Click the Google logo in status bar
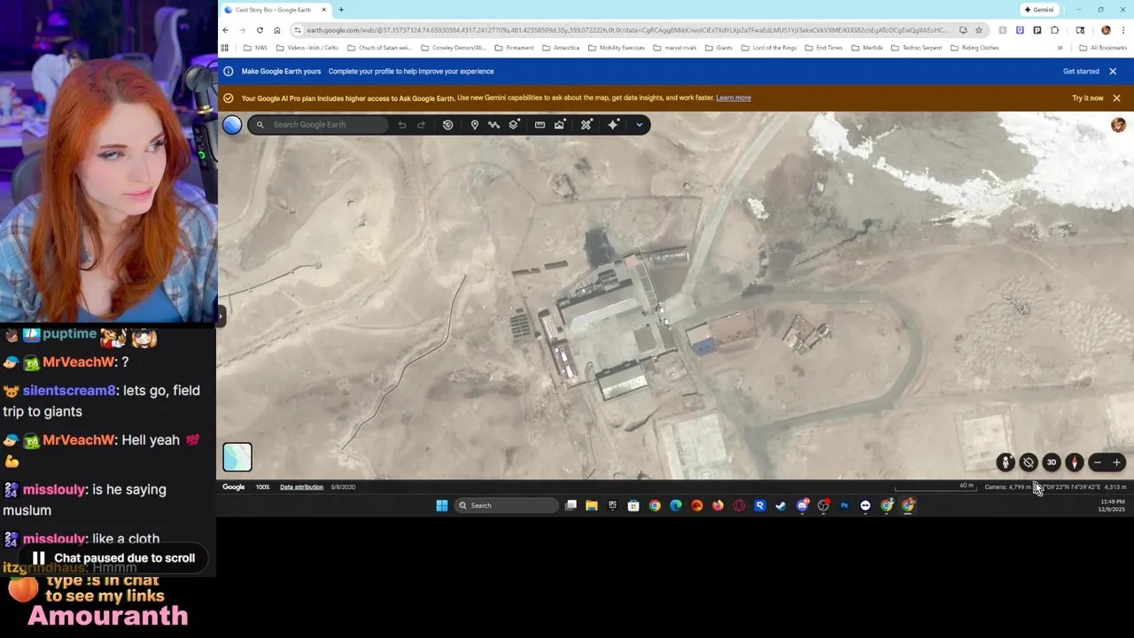The height and width of the screenshot is (638, 1134). [234, 486]
